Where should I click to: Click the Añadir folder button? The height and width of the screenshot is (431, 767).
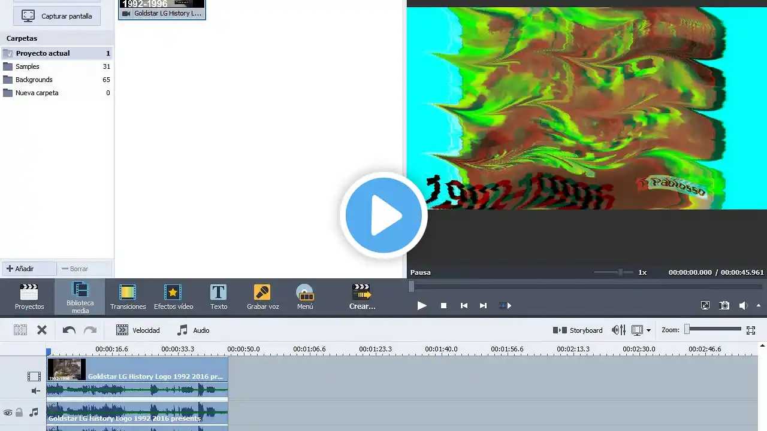[29, 269]
